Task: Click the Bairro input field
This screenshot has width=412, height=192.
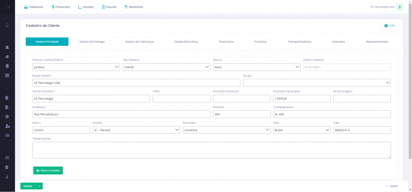Action: tap(61, 130)
